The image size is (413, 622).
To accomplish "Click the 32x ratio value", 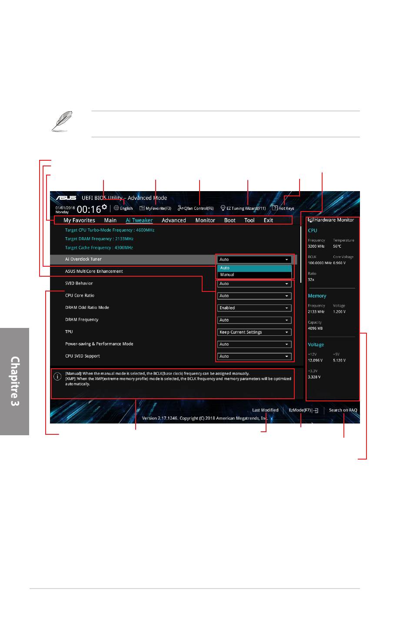I will [311, 280].
